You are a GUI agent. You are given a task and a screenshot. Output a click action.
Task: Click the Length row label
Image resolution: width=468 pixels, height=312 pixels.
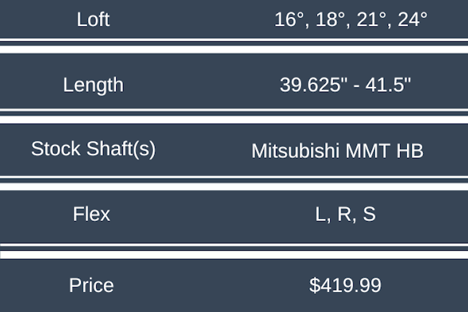(93, 85)
